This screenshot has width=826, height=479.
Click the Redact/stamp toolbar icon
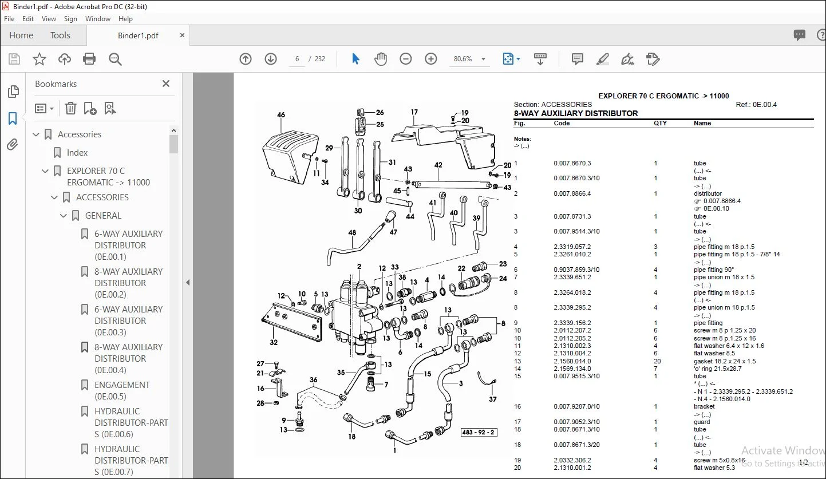click(x=653, y=59)
